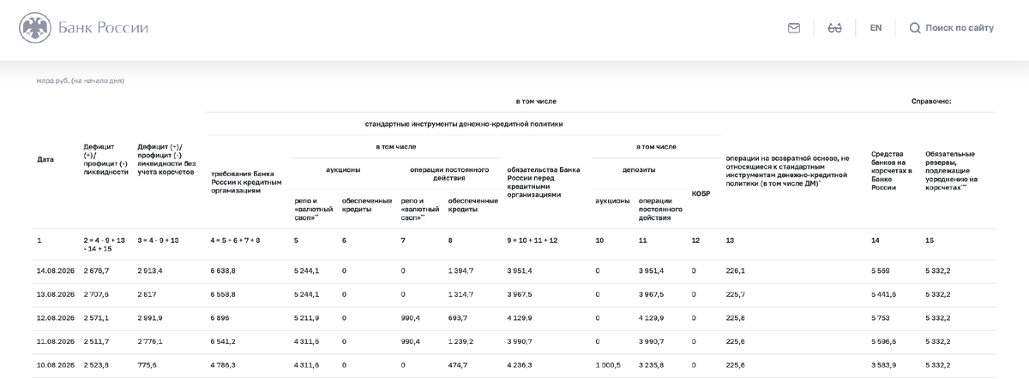Image resolution: width=1029 pixels, height=379 pixels.
Task: Select the value 3 583,9
Action: point(883,364)
